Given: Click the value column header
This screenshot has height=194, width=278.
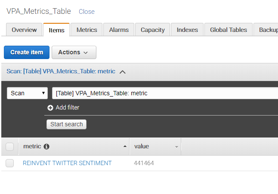Looking at the screenshot, I should 155,147.
